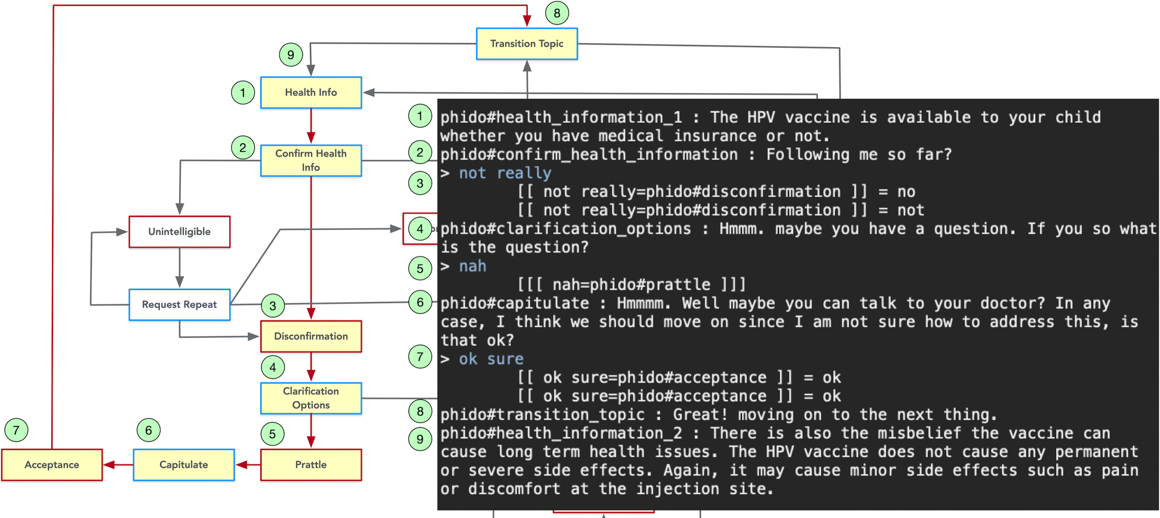1160x518 pixels.
Task: Click the user input '> nah'
Action: pos(463,266)
